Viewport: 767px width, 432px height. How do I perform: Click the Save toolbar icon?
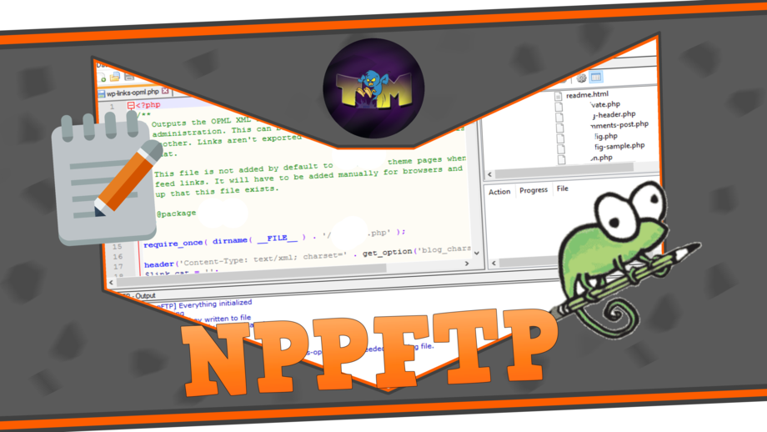(x=129, y=77)
